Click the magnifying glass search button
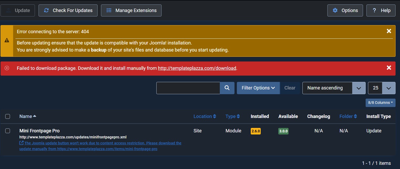 [x=227, y=88]
